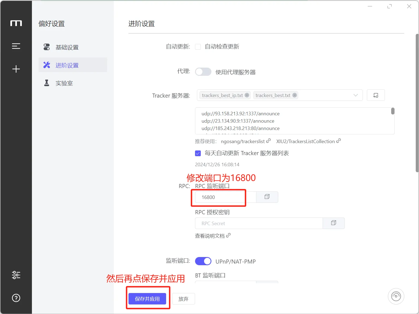Expand the Tracker 服务器 dropdown arrow
This screenshot has width=419, height=314.
(355, 95)
